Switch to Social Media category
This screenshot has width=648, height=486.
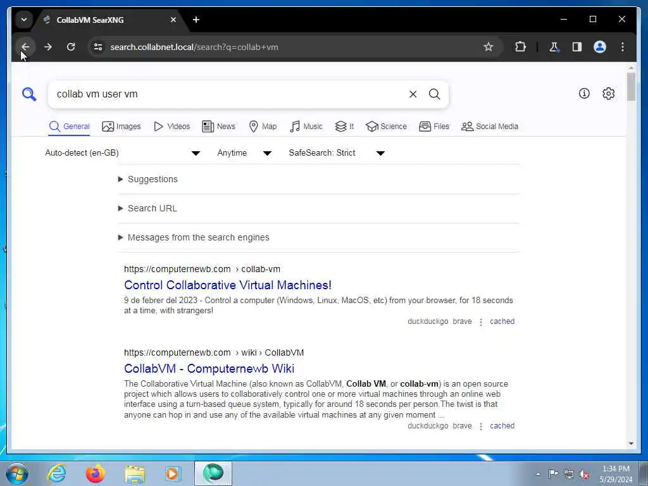coord(489,127)
